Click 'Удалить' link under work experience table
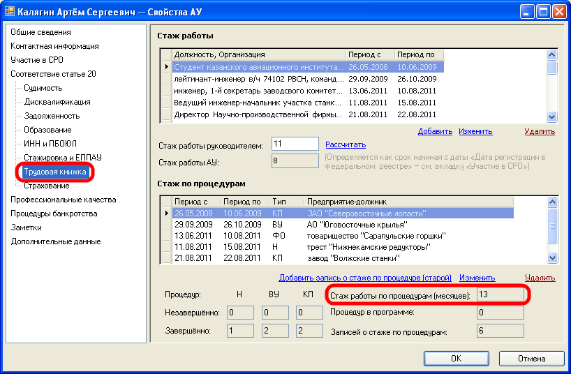571x374 pixels. point(540,131)
